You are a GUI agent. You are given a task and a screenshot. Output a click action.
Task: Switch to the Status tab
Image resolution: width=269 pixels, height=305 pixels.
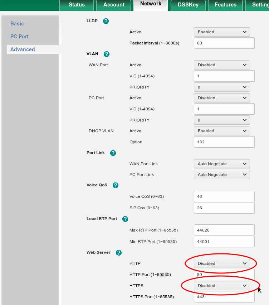click(77, 5)
